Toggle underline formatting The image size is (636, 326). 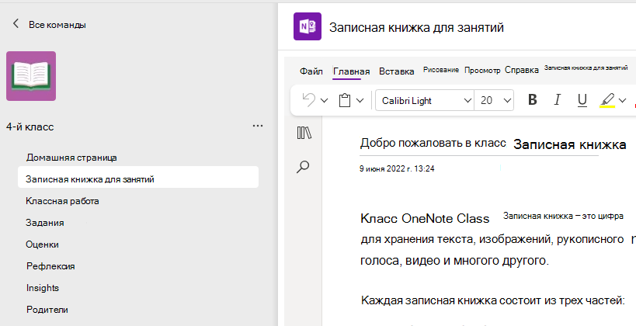click(582, 100)
